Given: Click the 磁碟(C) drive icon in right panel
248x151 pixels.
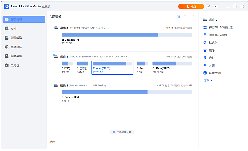Looking at the screenshot, I should 205,20.
